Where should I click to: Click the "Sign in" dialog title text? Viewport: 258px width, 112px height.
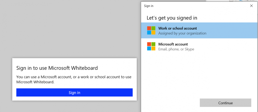pos(148,6)
